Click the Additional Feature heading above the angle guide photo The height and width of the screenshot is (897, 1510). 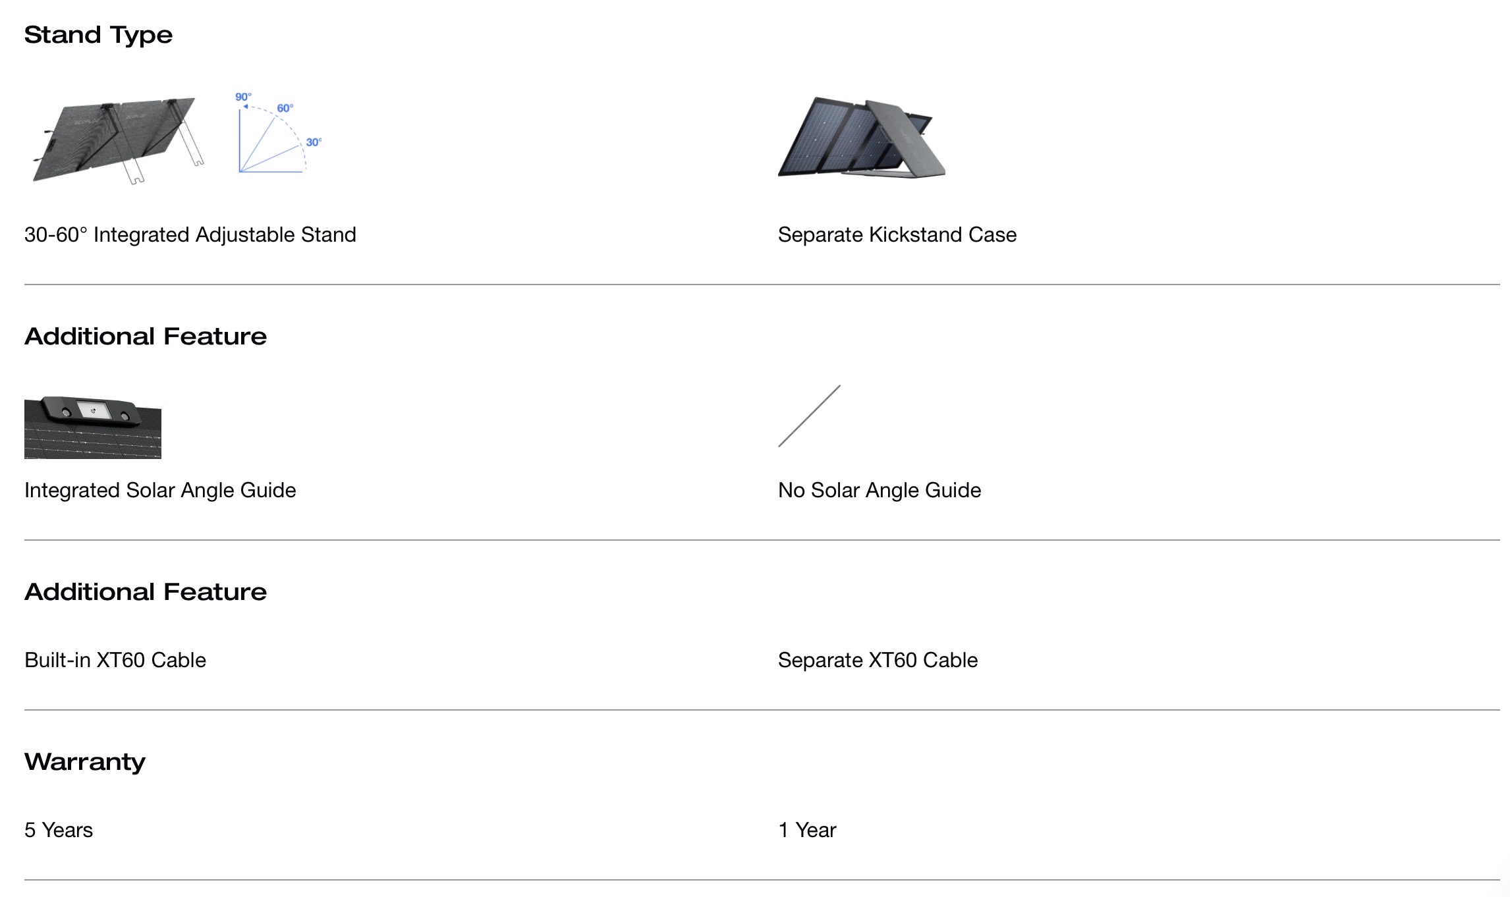point(146,337)
